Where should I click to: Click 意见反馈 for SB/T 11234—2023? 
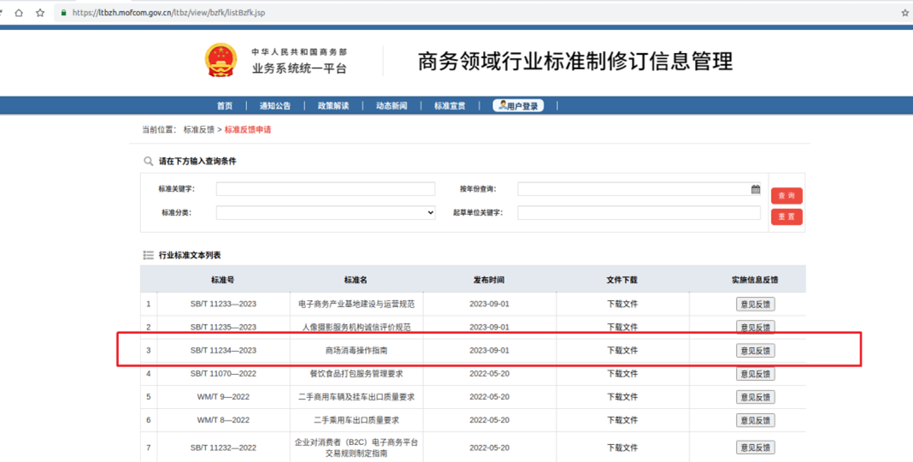tap(755, 351)
